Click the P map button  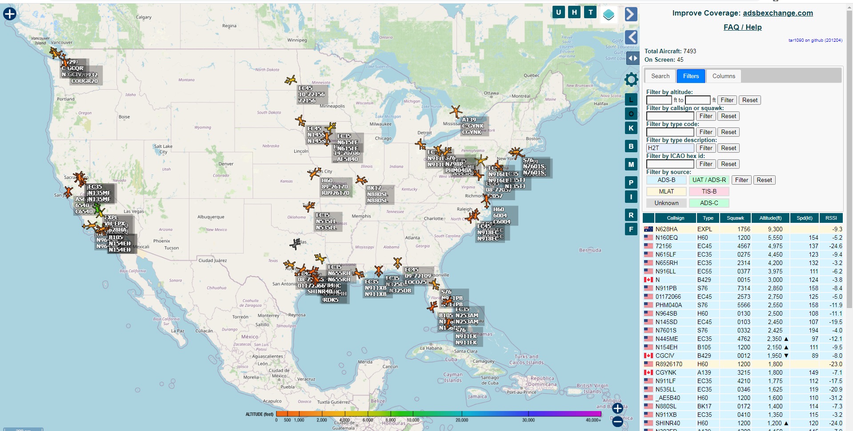631,182
